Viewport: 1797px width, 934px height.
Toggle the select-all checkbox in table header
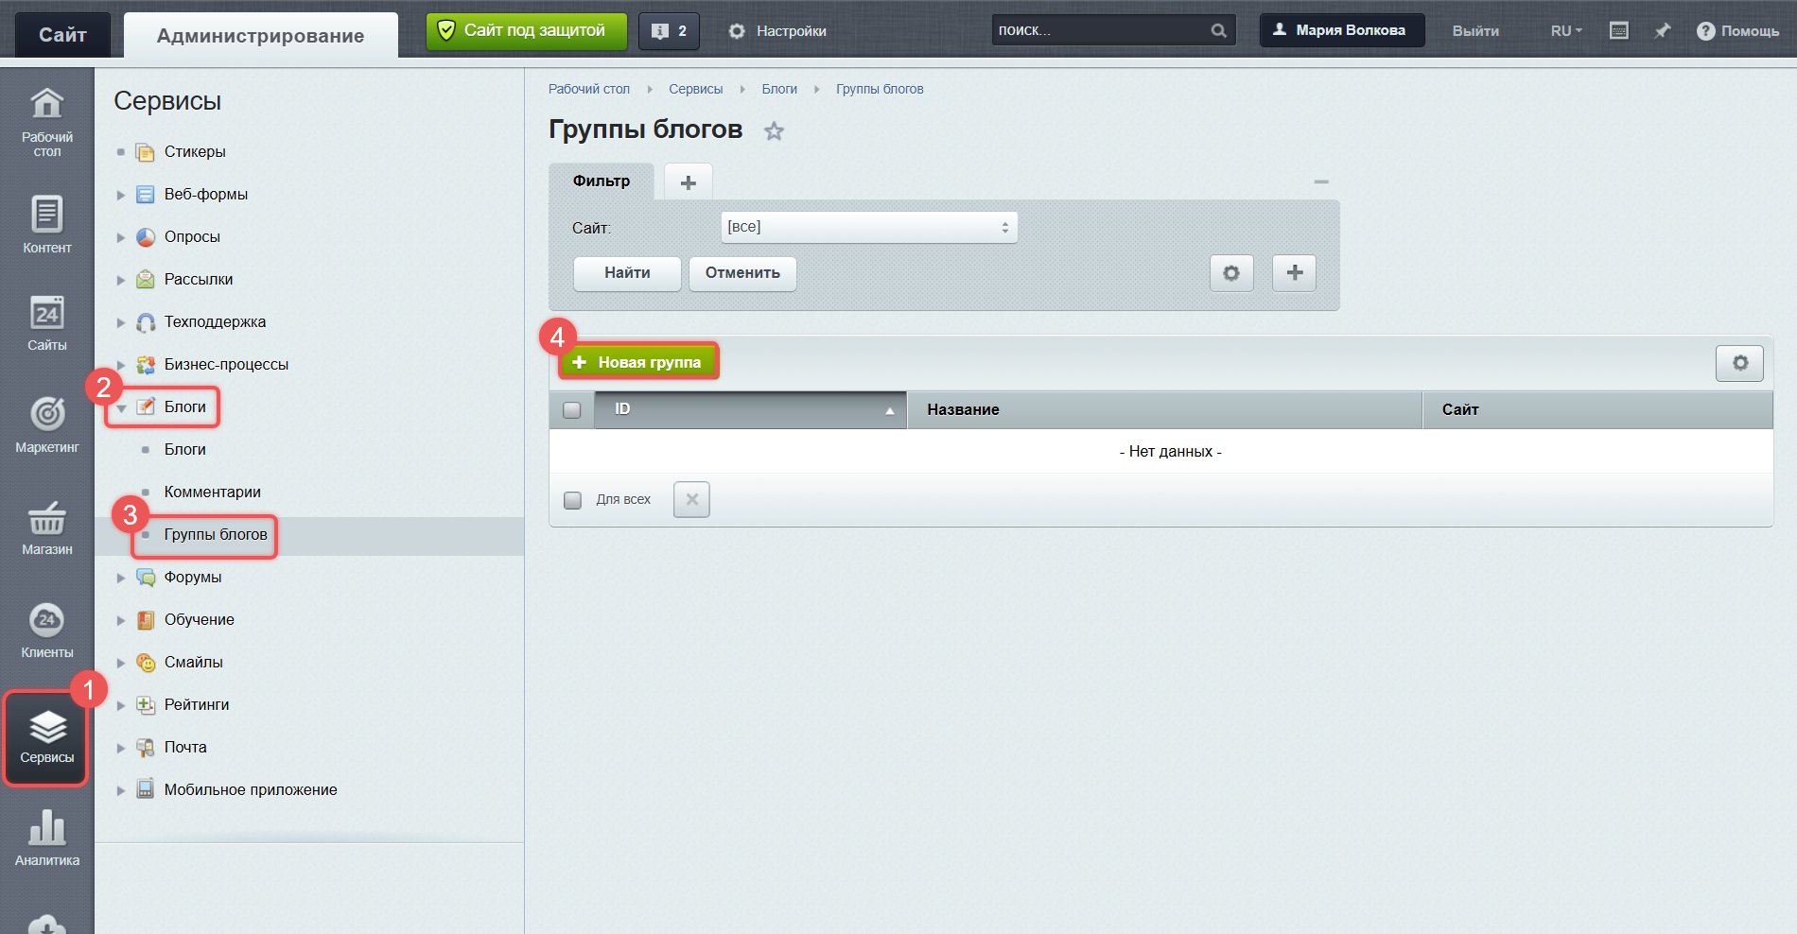pyautogui.click(x=571, y=410)
